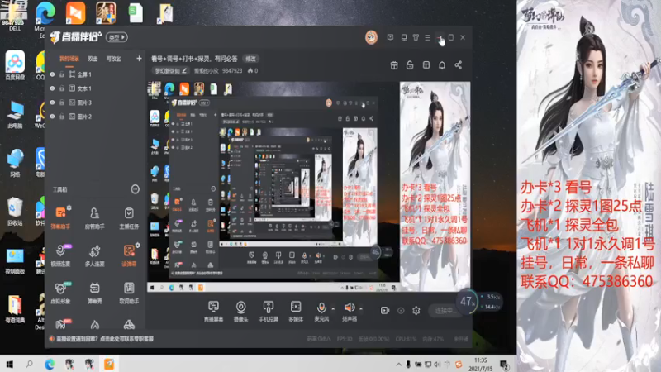Open the customer service help link at bottom
The width and height of the screenshot is (661, 372).
(105, 339)
